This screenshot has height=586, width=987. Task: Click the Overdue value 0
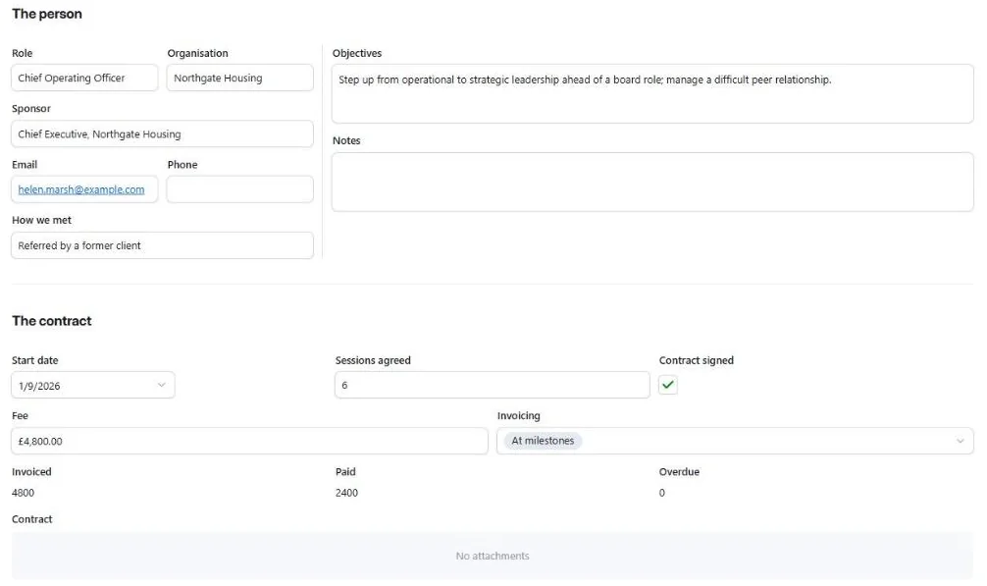click(662, 493)
